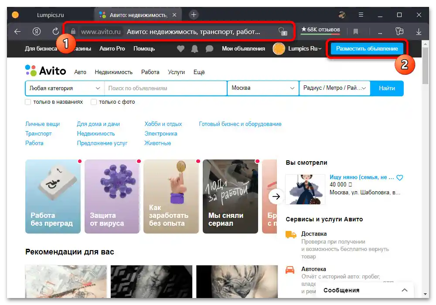Click Поиск по объявлениям search field
Screen dimensions: 436x305
[166, 88]
